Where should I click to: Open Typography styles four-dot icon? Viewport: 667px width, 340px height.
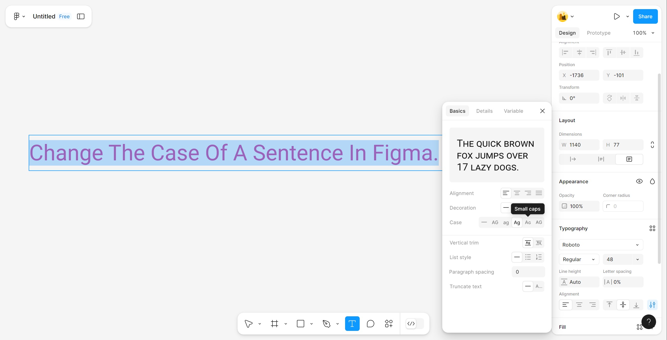click(x=652, y=228)
